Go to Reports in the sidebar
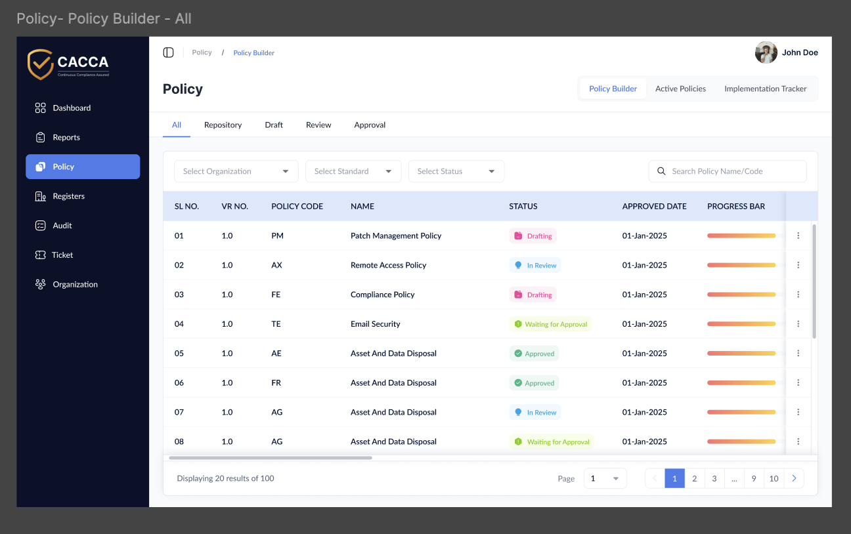 click(x=66, y=138)
